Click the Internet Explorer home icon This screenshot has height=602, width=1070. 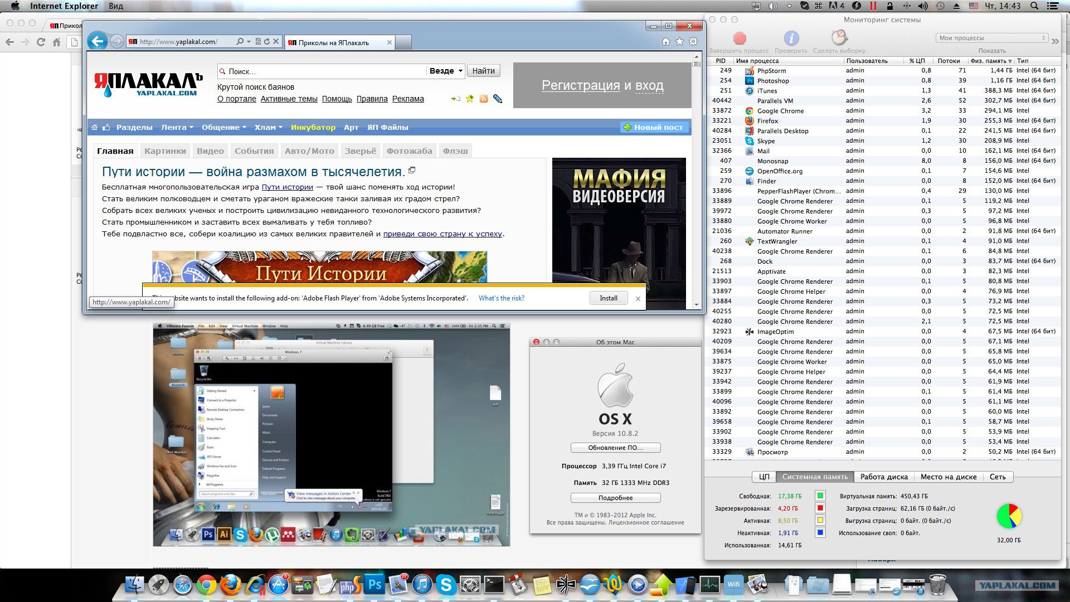point(666,42)
